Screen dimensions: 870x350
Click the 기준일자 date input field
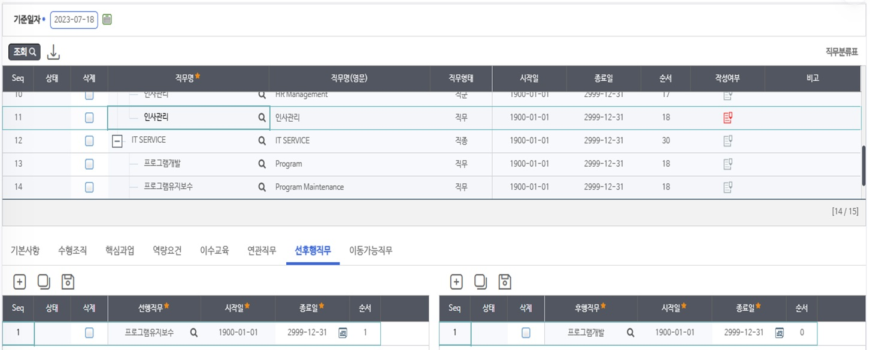(74, 20)
